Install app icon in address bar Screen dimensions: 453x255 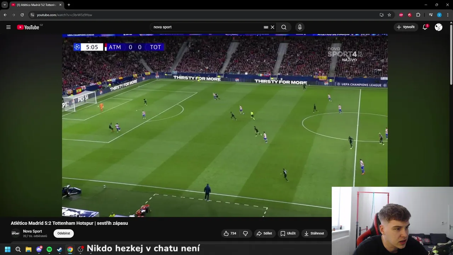click(382, 15)
